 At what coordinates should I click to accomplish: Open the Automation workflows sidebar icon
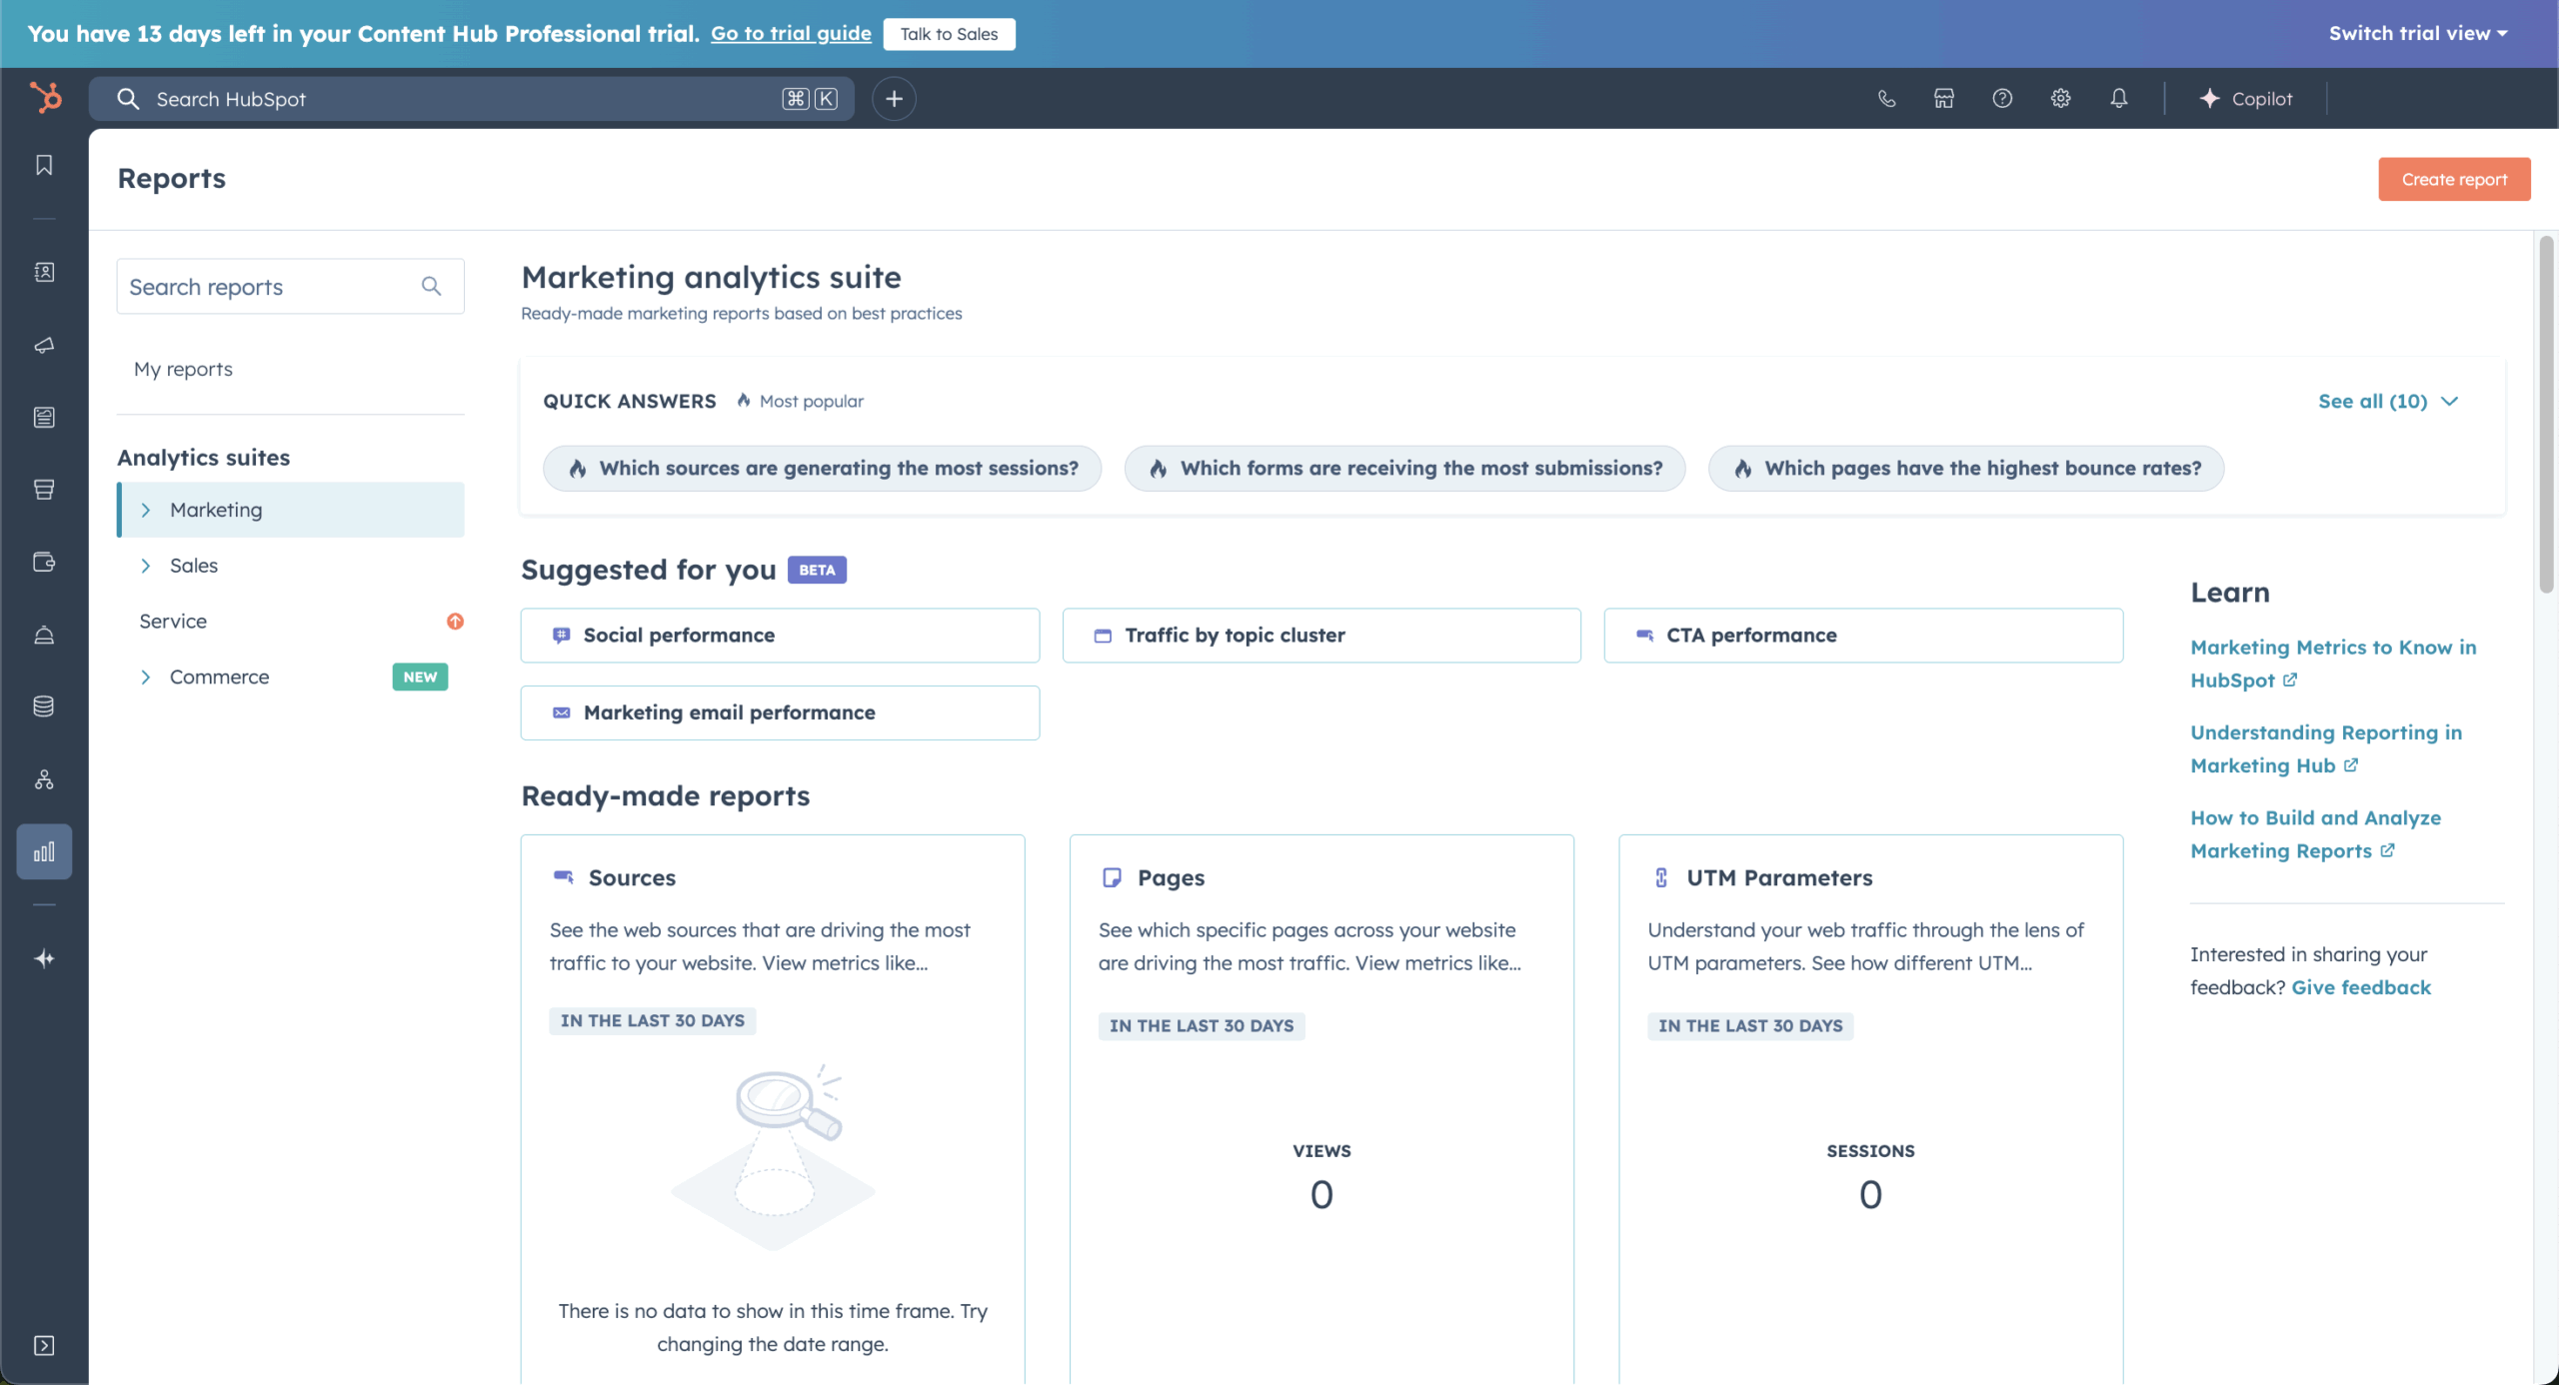(44, 779)
